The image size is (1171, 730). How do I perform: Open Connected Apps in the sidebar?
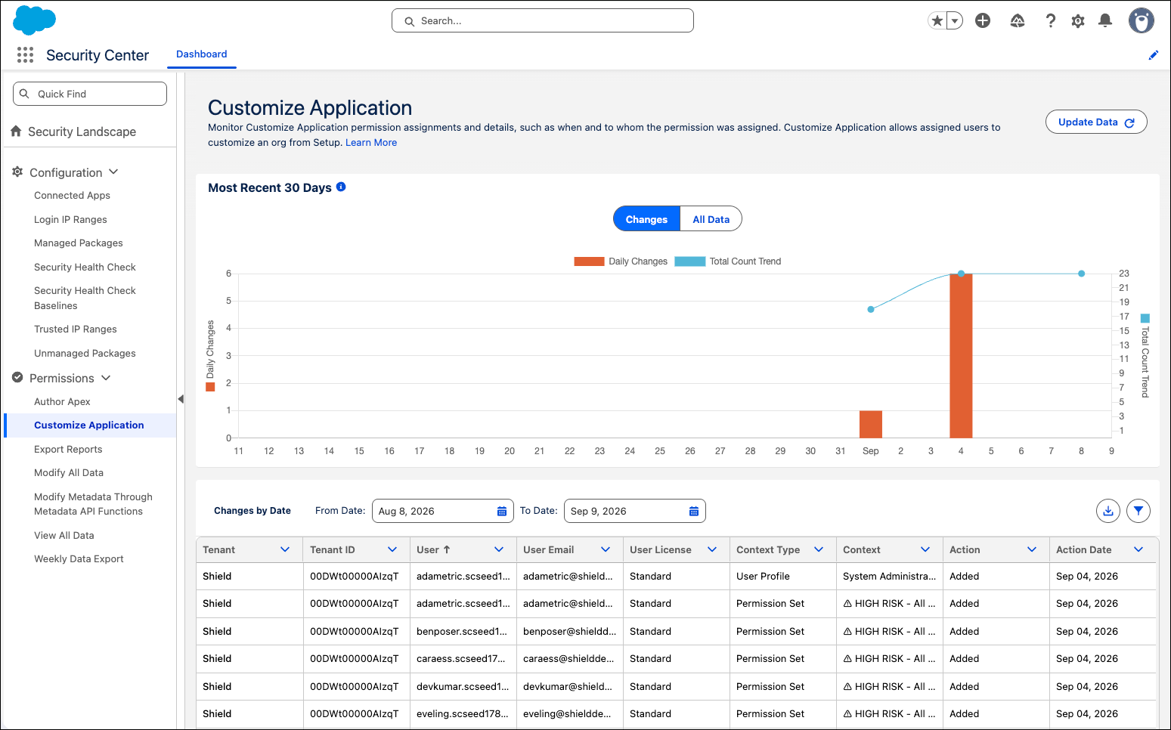pos(72,196)
